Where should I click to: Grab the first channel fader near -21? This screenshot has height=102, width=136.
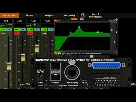9,67
